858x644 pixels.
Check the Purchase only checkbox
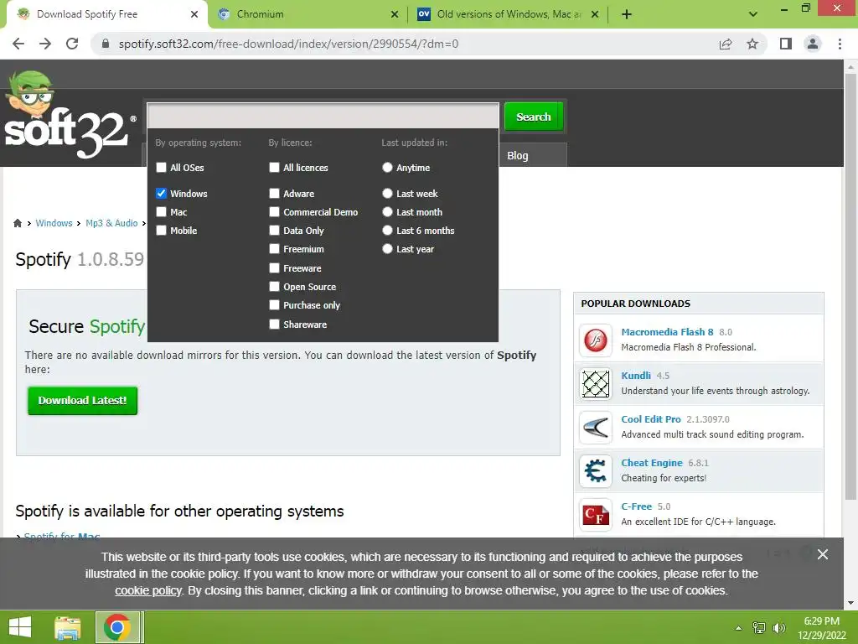[274, 304]
